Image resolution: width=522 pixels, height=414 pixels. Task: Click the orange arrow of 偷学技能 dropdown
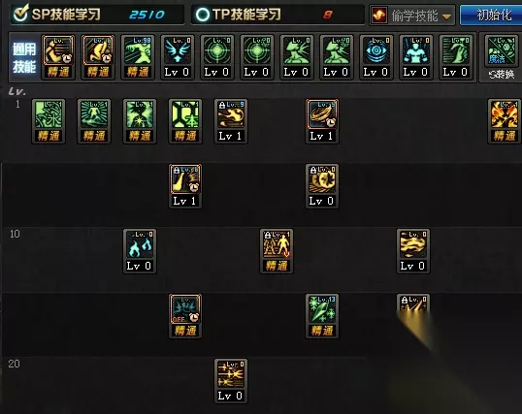click(x=446, y=16)
